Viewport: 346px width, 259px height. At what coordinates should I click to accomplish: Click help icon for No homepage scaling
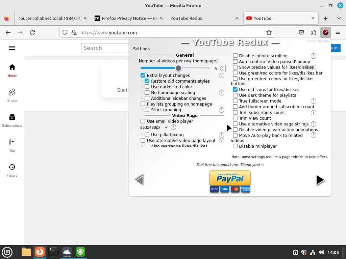(222, 93)
